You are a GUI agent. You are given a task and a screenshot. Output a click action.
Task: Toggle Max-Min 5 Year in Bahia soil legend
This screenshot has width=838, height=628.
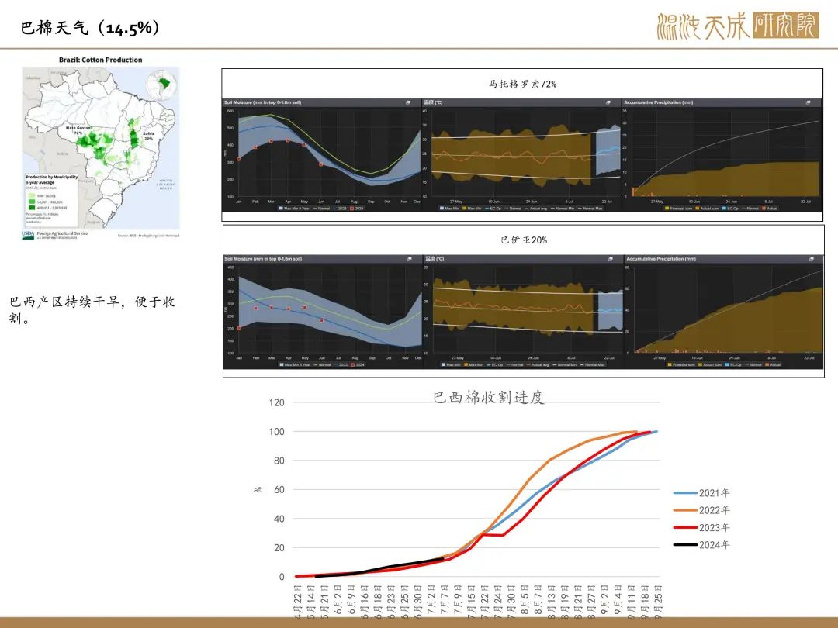pyautogui.click(x=295, y=364)
